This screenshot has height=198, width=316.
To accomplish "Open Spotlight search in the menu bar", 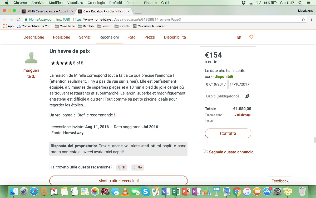I will pos(300,3).
